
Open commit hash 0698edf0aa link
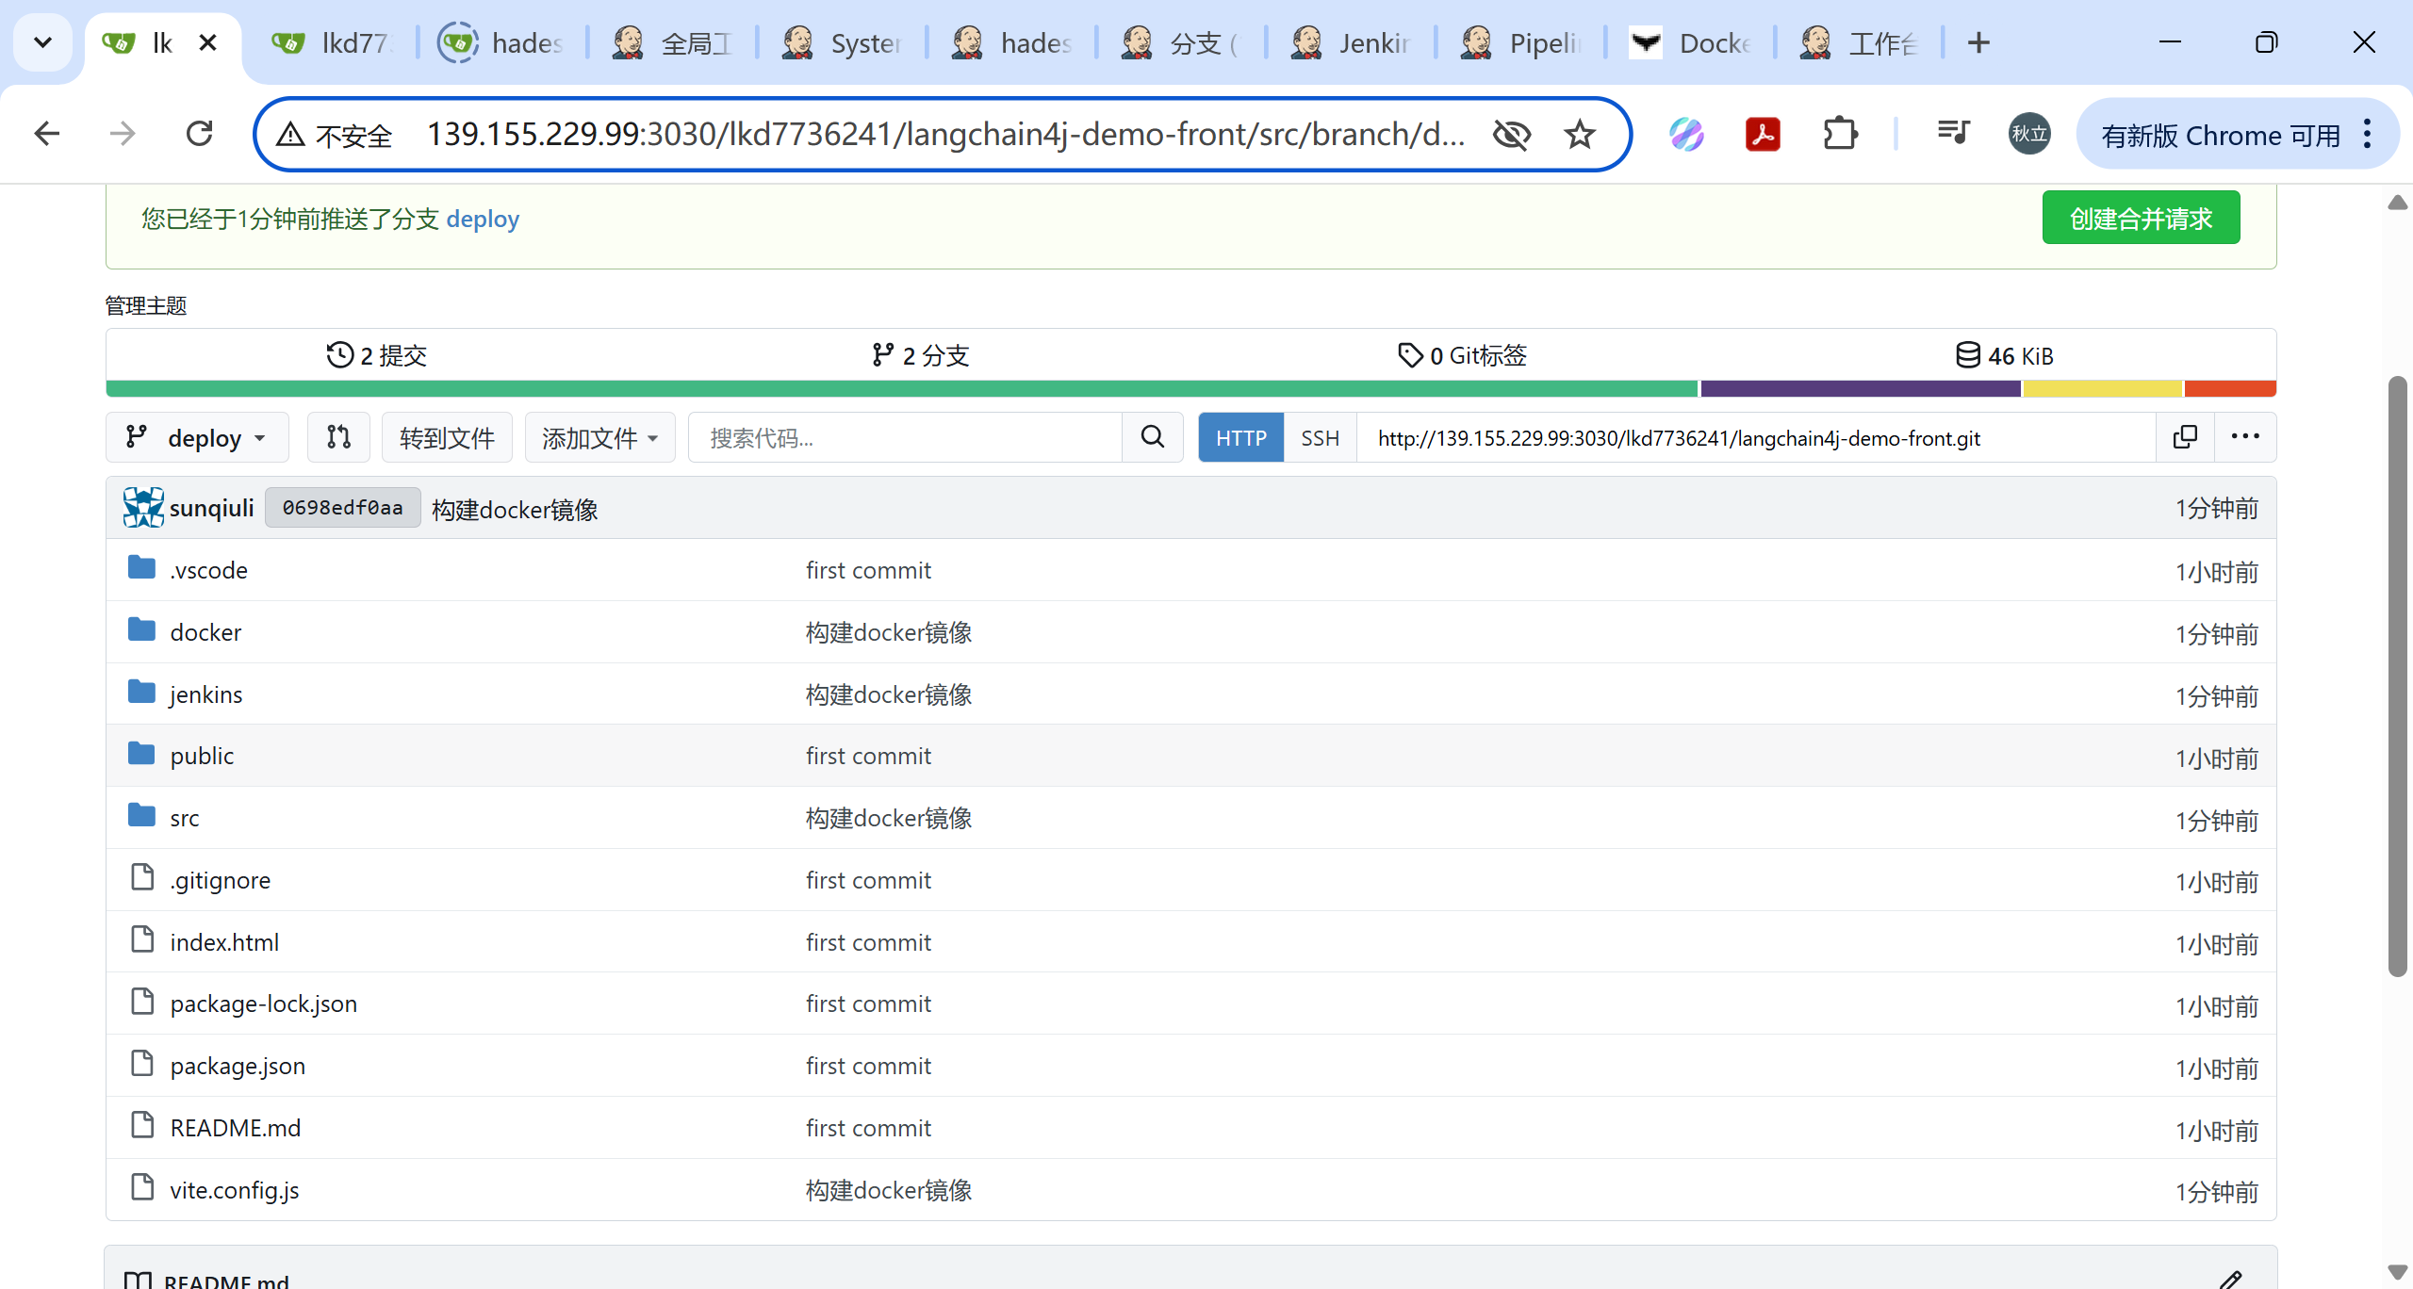click(x=342, y=508)
